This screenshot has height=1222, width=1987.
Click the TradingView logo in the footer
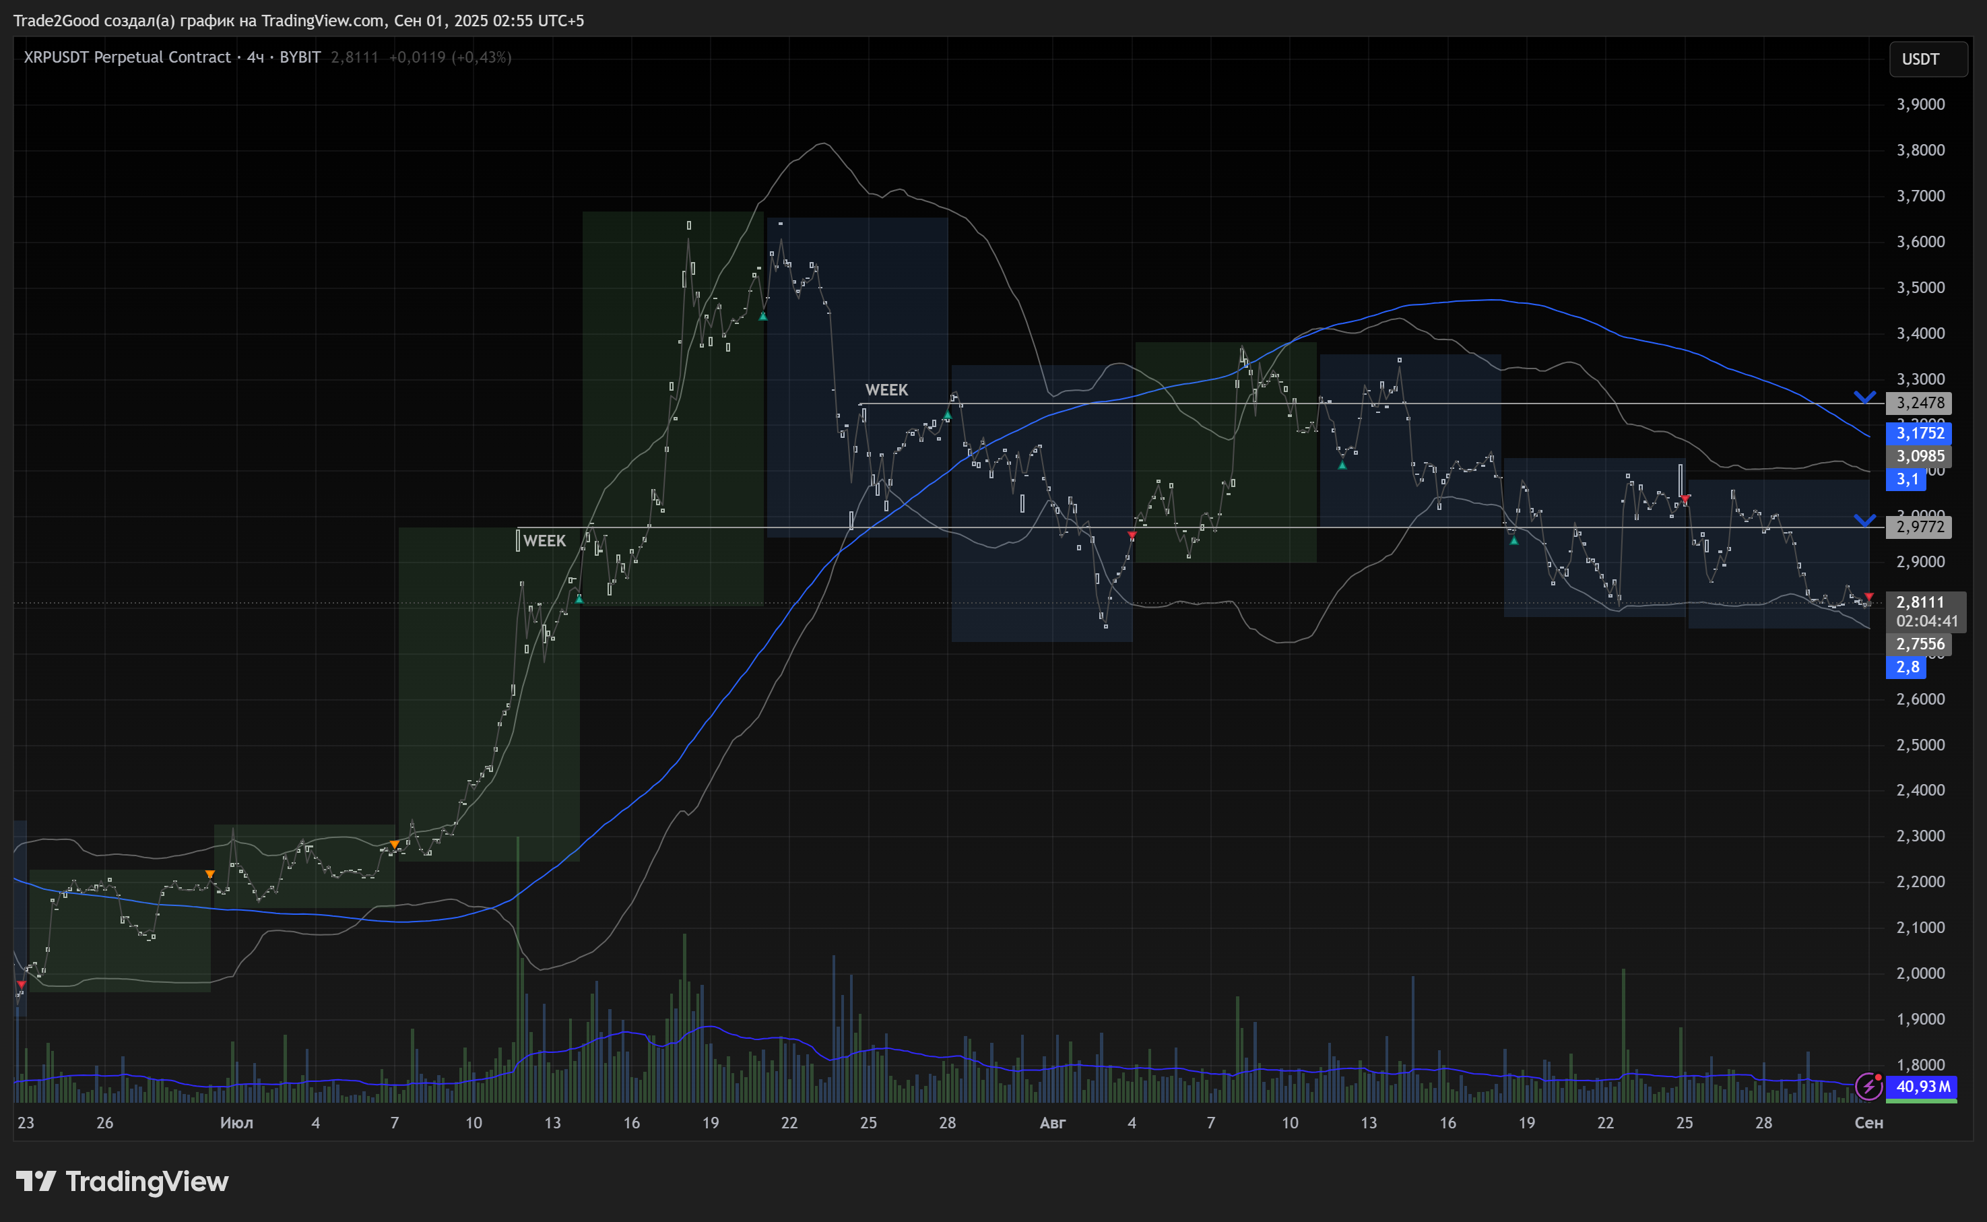122,1182
